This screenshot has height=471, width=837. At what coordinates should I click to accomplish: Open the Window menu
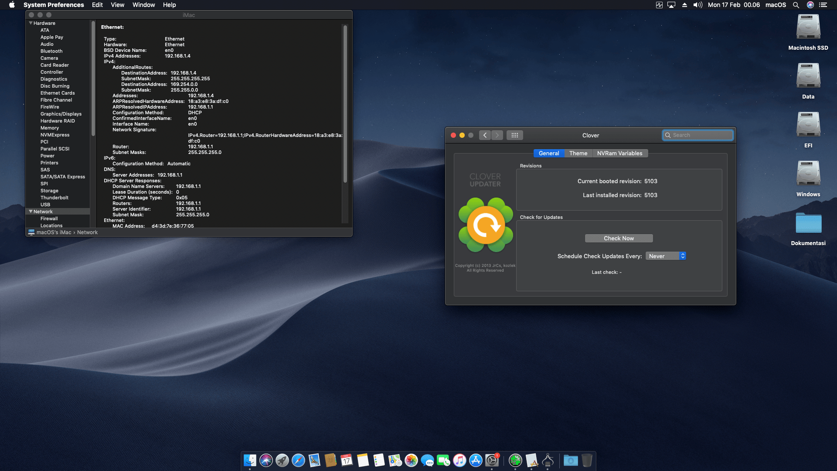point(143,5)
